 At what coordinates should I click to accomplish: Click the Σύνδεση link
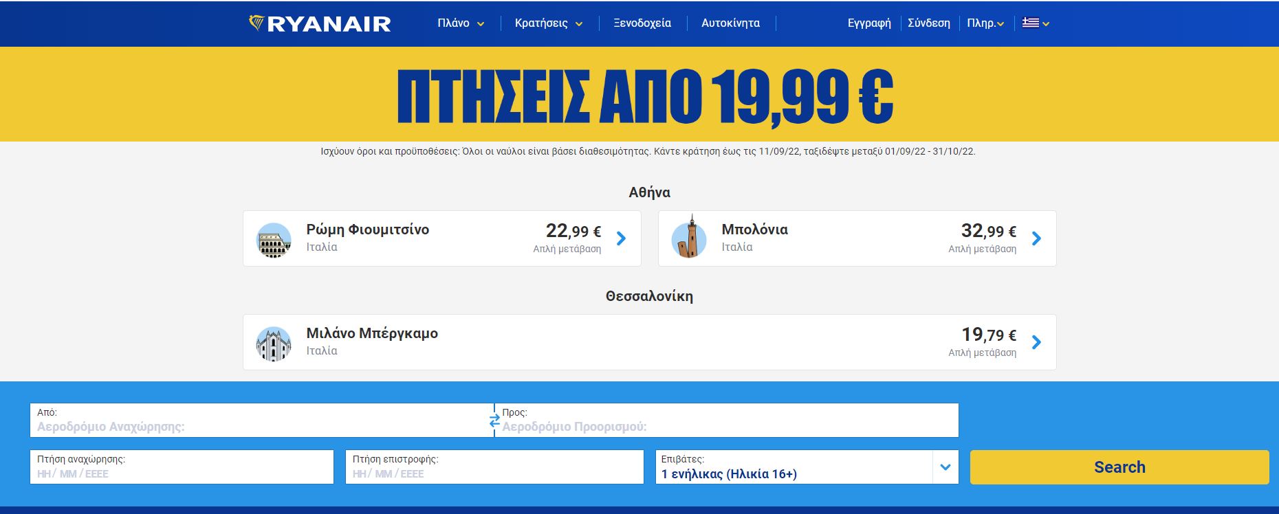(929, 23)
